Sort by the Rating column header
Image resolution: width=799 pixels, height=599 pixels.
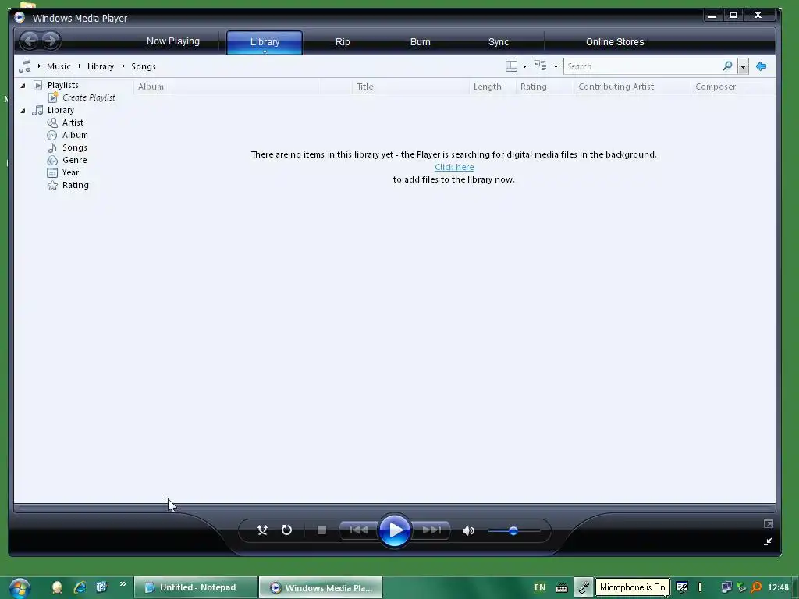point(545,87)
